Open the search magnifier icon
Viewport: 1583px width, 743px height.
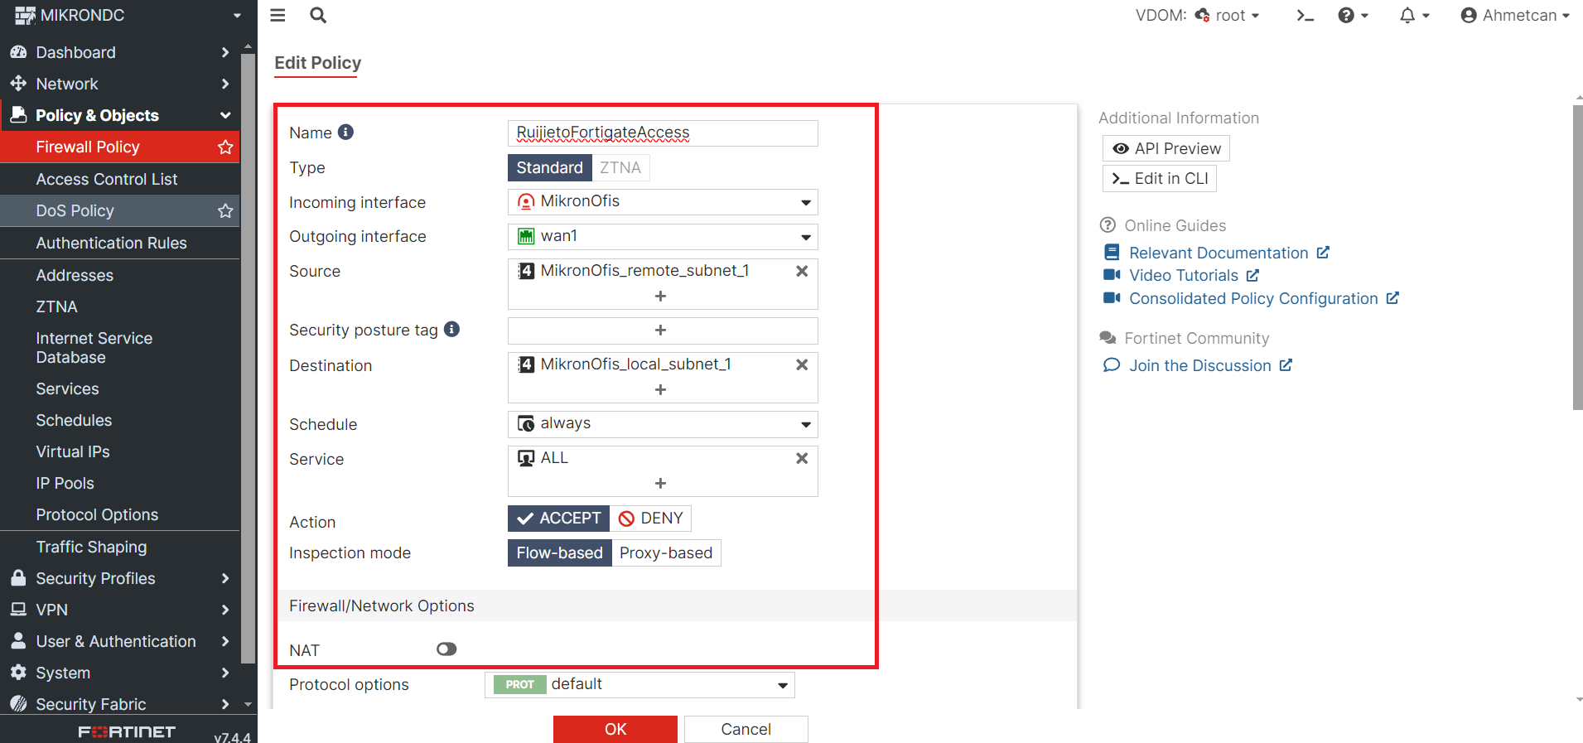pyautogui.click(x=318, y=15)
